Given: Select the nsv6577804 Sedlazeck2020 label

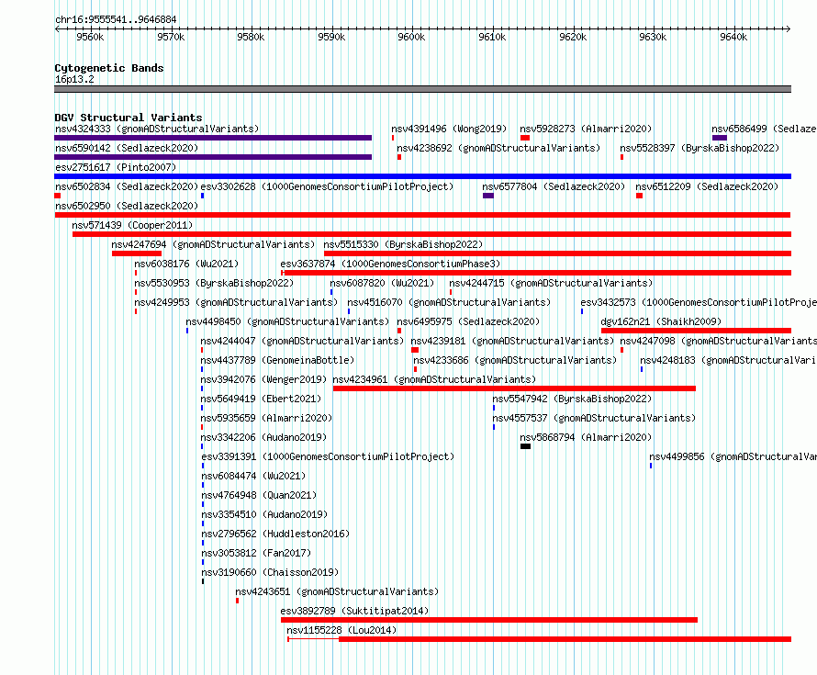Looking at the screenshot, I should (554, 186).
